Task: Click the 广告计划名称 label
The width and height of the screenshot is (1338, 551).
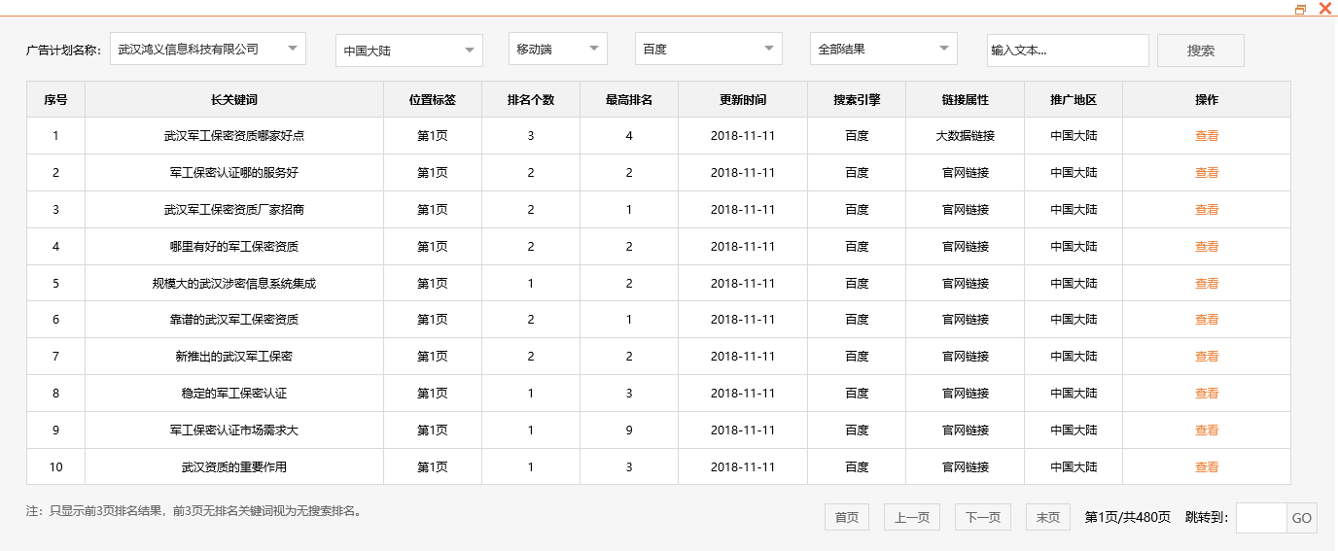Action: (x=63, y=51)
